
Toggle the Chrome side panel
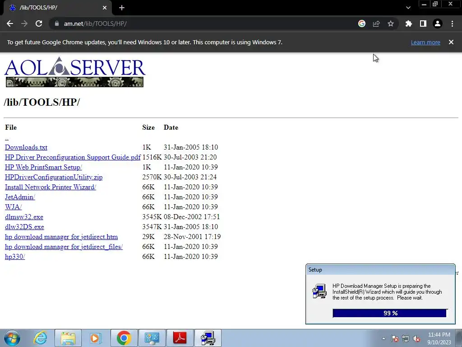tap(423, 23)
